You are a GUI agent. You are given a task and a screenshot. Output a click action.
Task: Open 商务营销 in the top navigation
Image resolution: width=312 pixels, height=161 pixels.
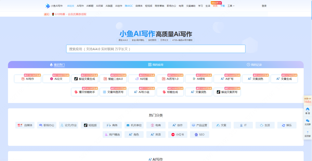pyautogui.click(x=159, y=6)
